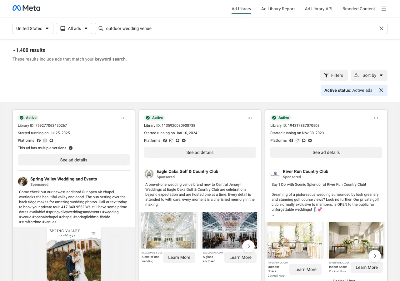Click the Meta logo
The height and width of the screenshot is (281, 400).
pos(26,8)
